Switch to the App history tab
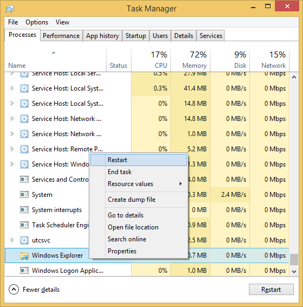The height and width of the screenshot is (307, 303). pos(103,36)
